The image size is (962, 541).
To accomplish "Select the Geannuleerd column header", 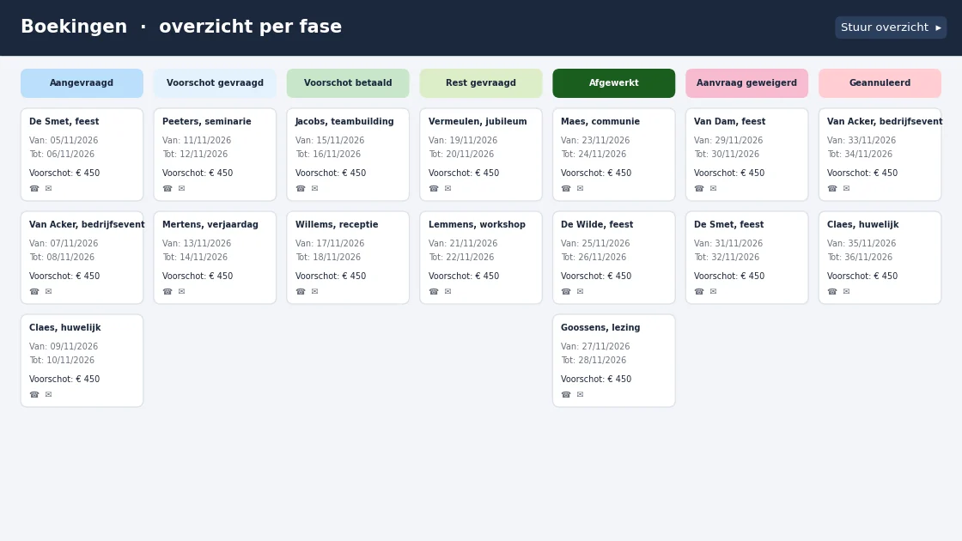I will coord(880,82).
